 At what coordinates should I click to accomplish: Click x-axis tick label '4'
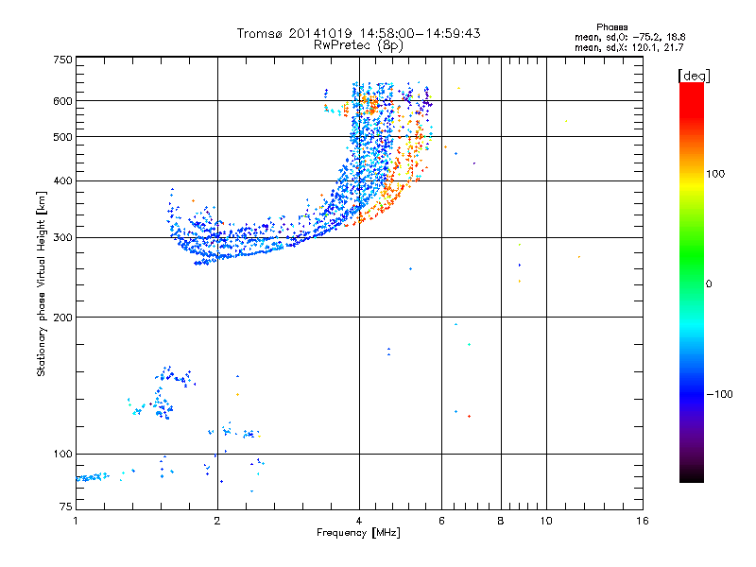point(359,521)
